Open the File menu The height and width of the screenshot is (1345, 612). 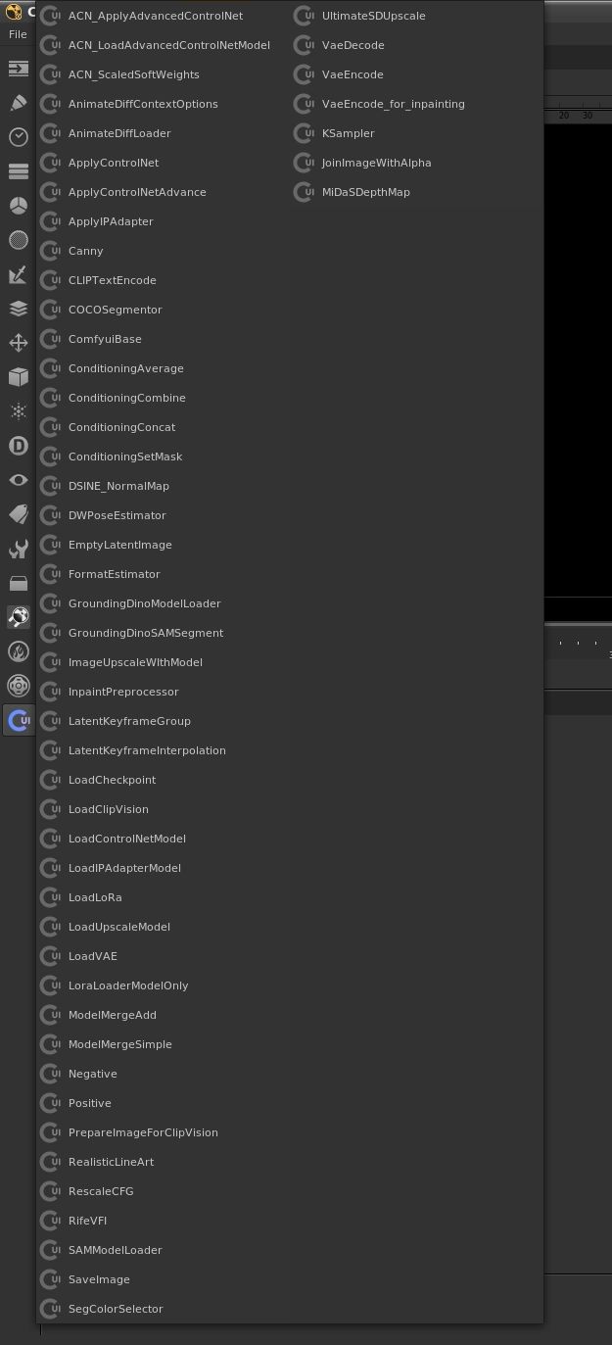click(x=18, y=34)
